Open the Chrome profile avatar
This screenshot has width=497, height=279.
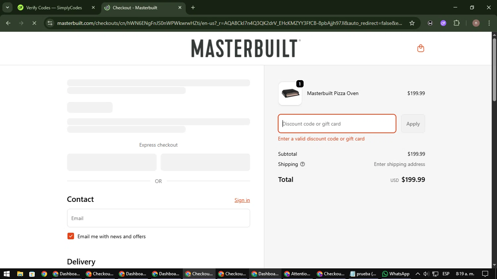476,23
